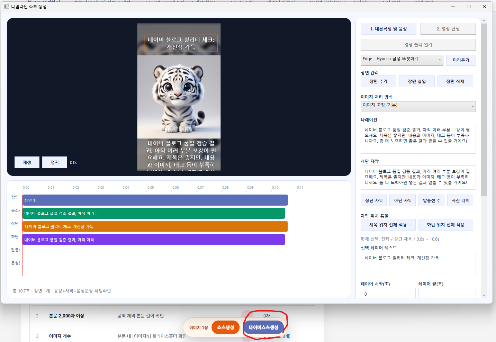
Task: Click the 상단 자막 button
Action: coord(373,200)
